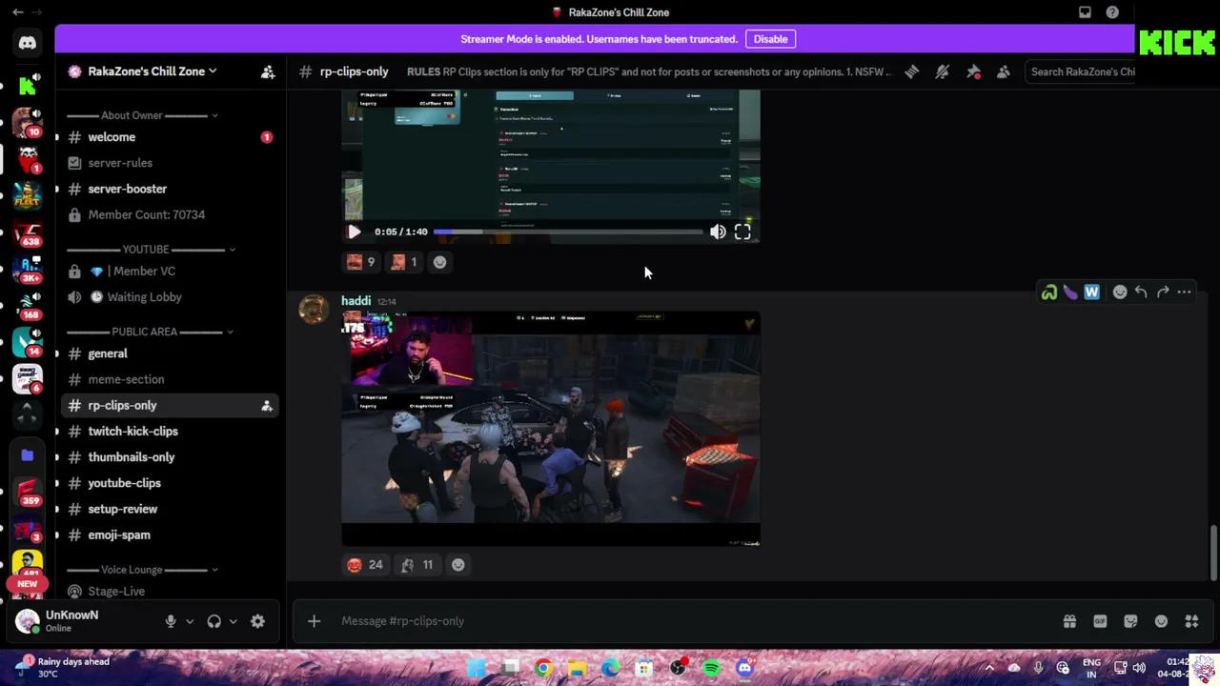
Task: Click haddi's username
Action: pos(356,301)
